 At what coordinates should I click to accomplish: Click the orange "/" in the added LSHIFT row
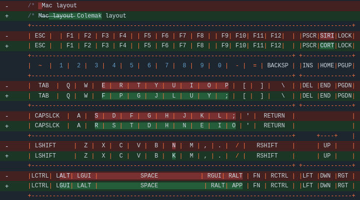(x=237, y=156)
